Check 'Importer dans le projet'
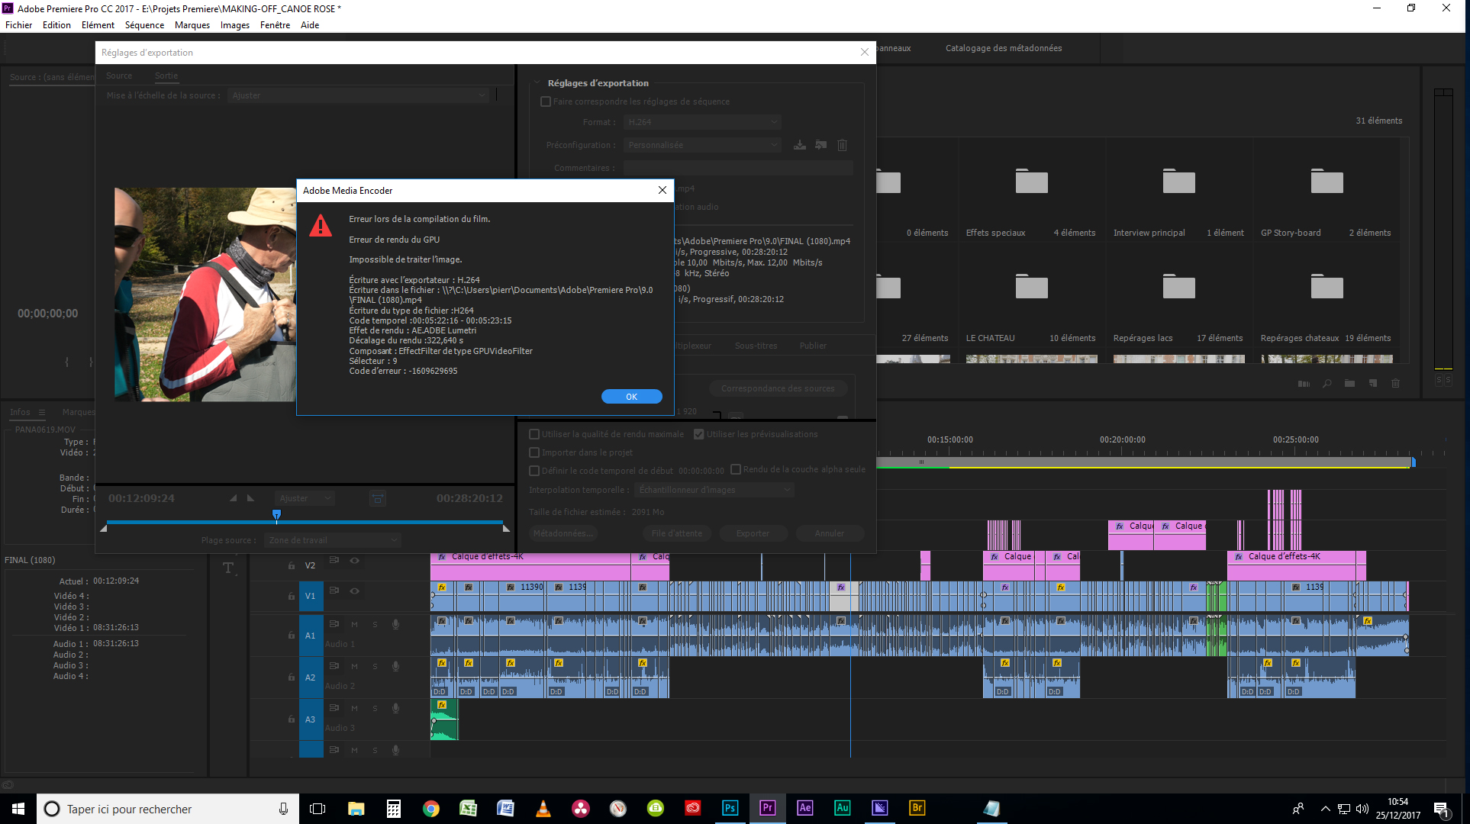The height and width of the screenshot is (824, 1470). pos(534,452)
